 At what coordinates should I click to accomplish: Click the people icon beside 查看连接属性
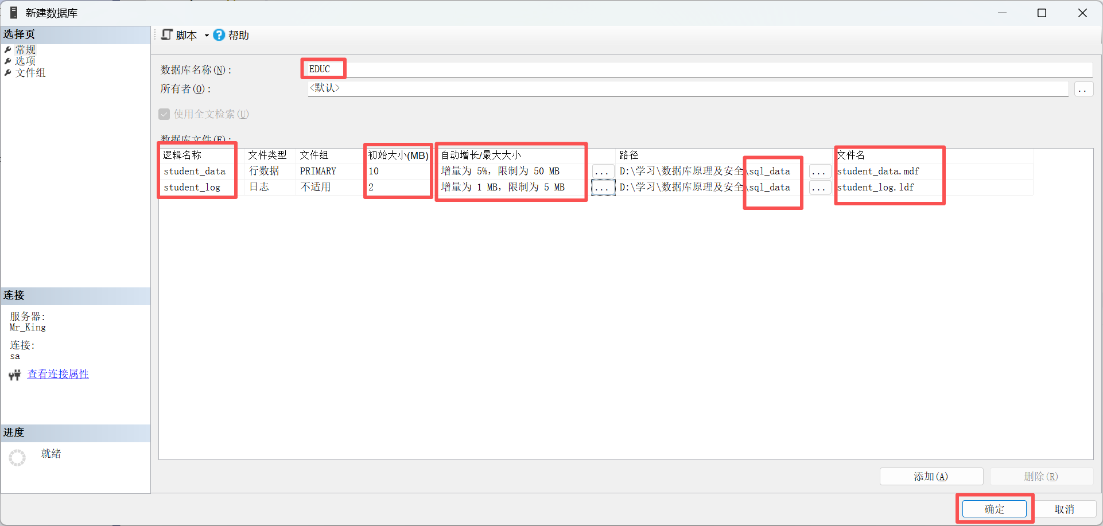[x=14, y=374]
